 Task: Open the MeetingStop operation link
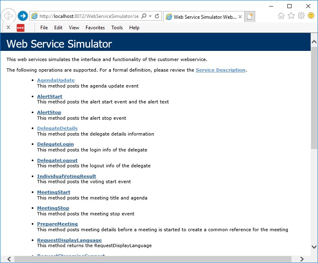(x=53, y=208)
